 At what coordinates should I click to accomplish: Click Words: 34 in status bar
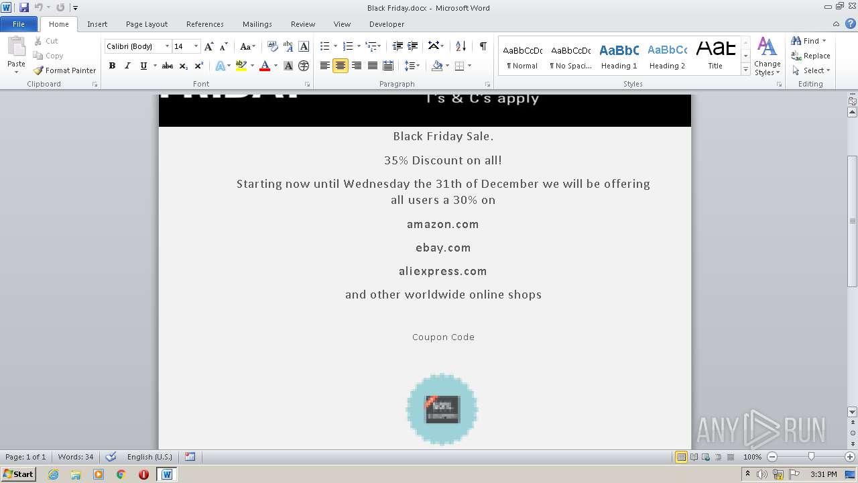tap(76, 457)
